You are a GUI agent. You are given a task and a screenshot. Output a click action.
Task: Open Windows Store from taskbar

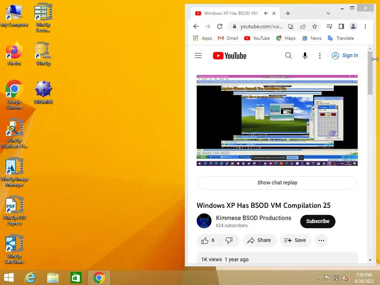coord(76,278)
